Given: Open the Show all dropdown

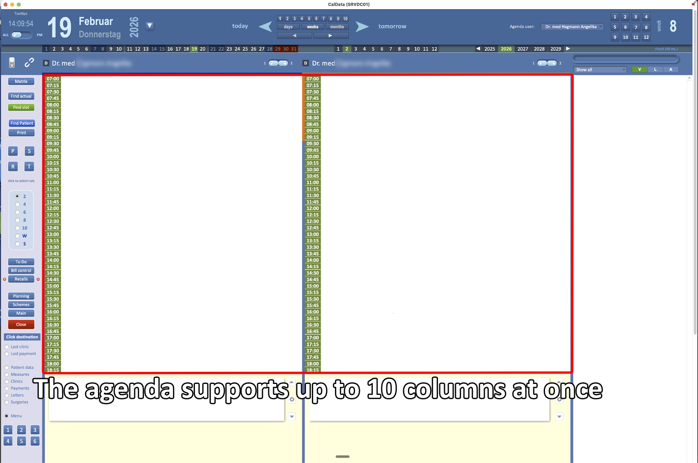Looking at the screenshot, I should tap(600, 69).
